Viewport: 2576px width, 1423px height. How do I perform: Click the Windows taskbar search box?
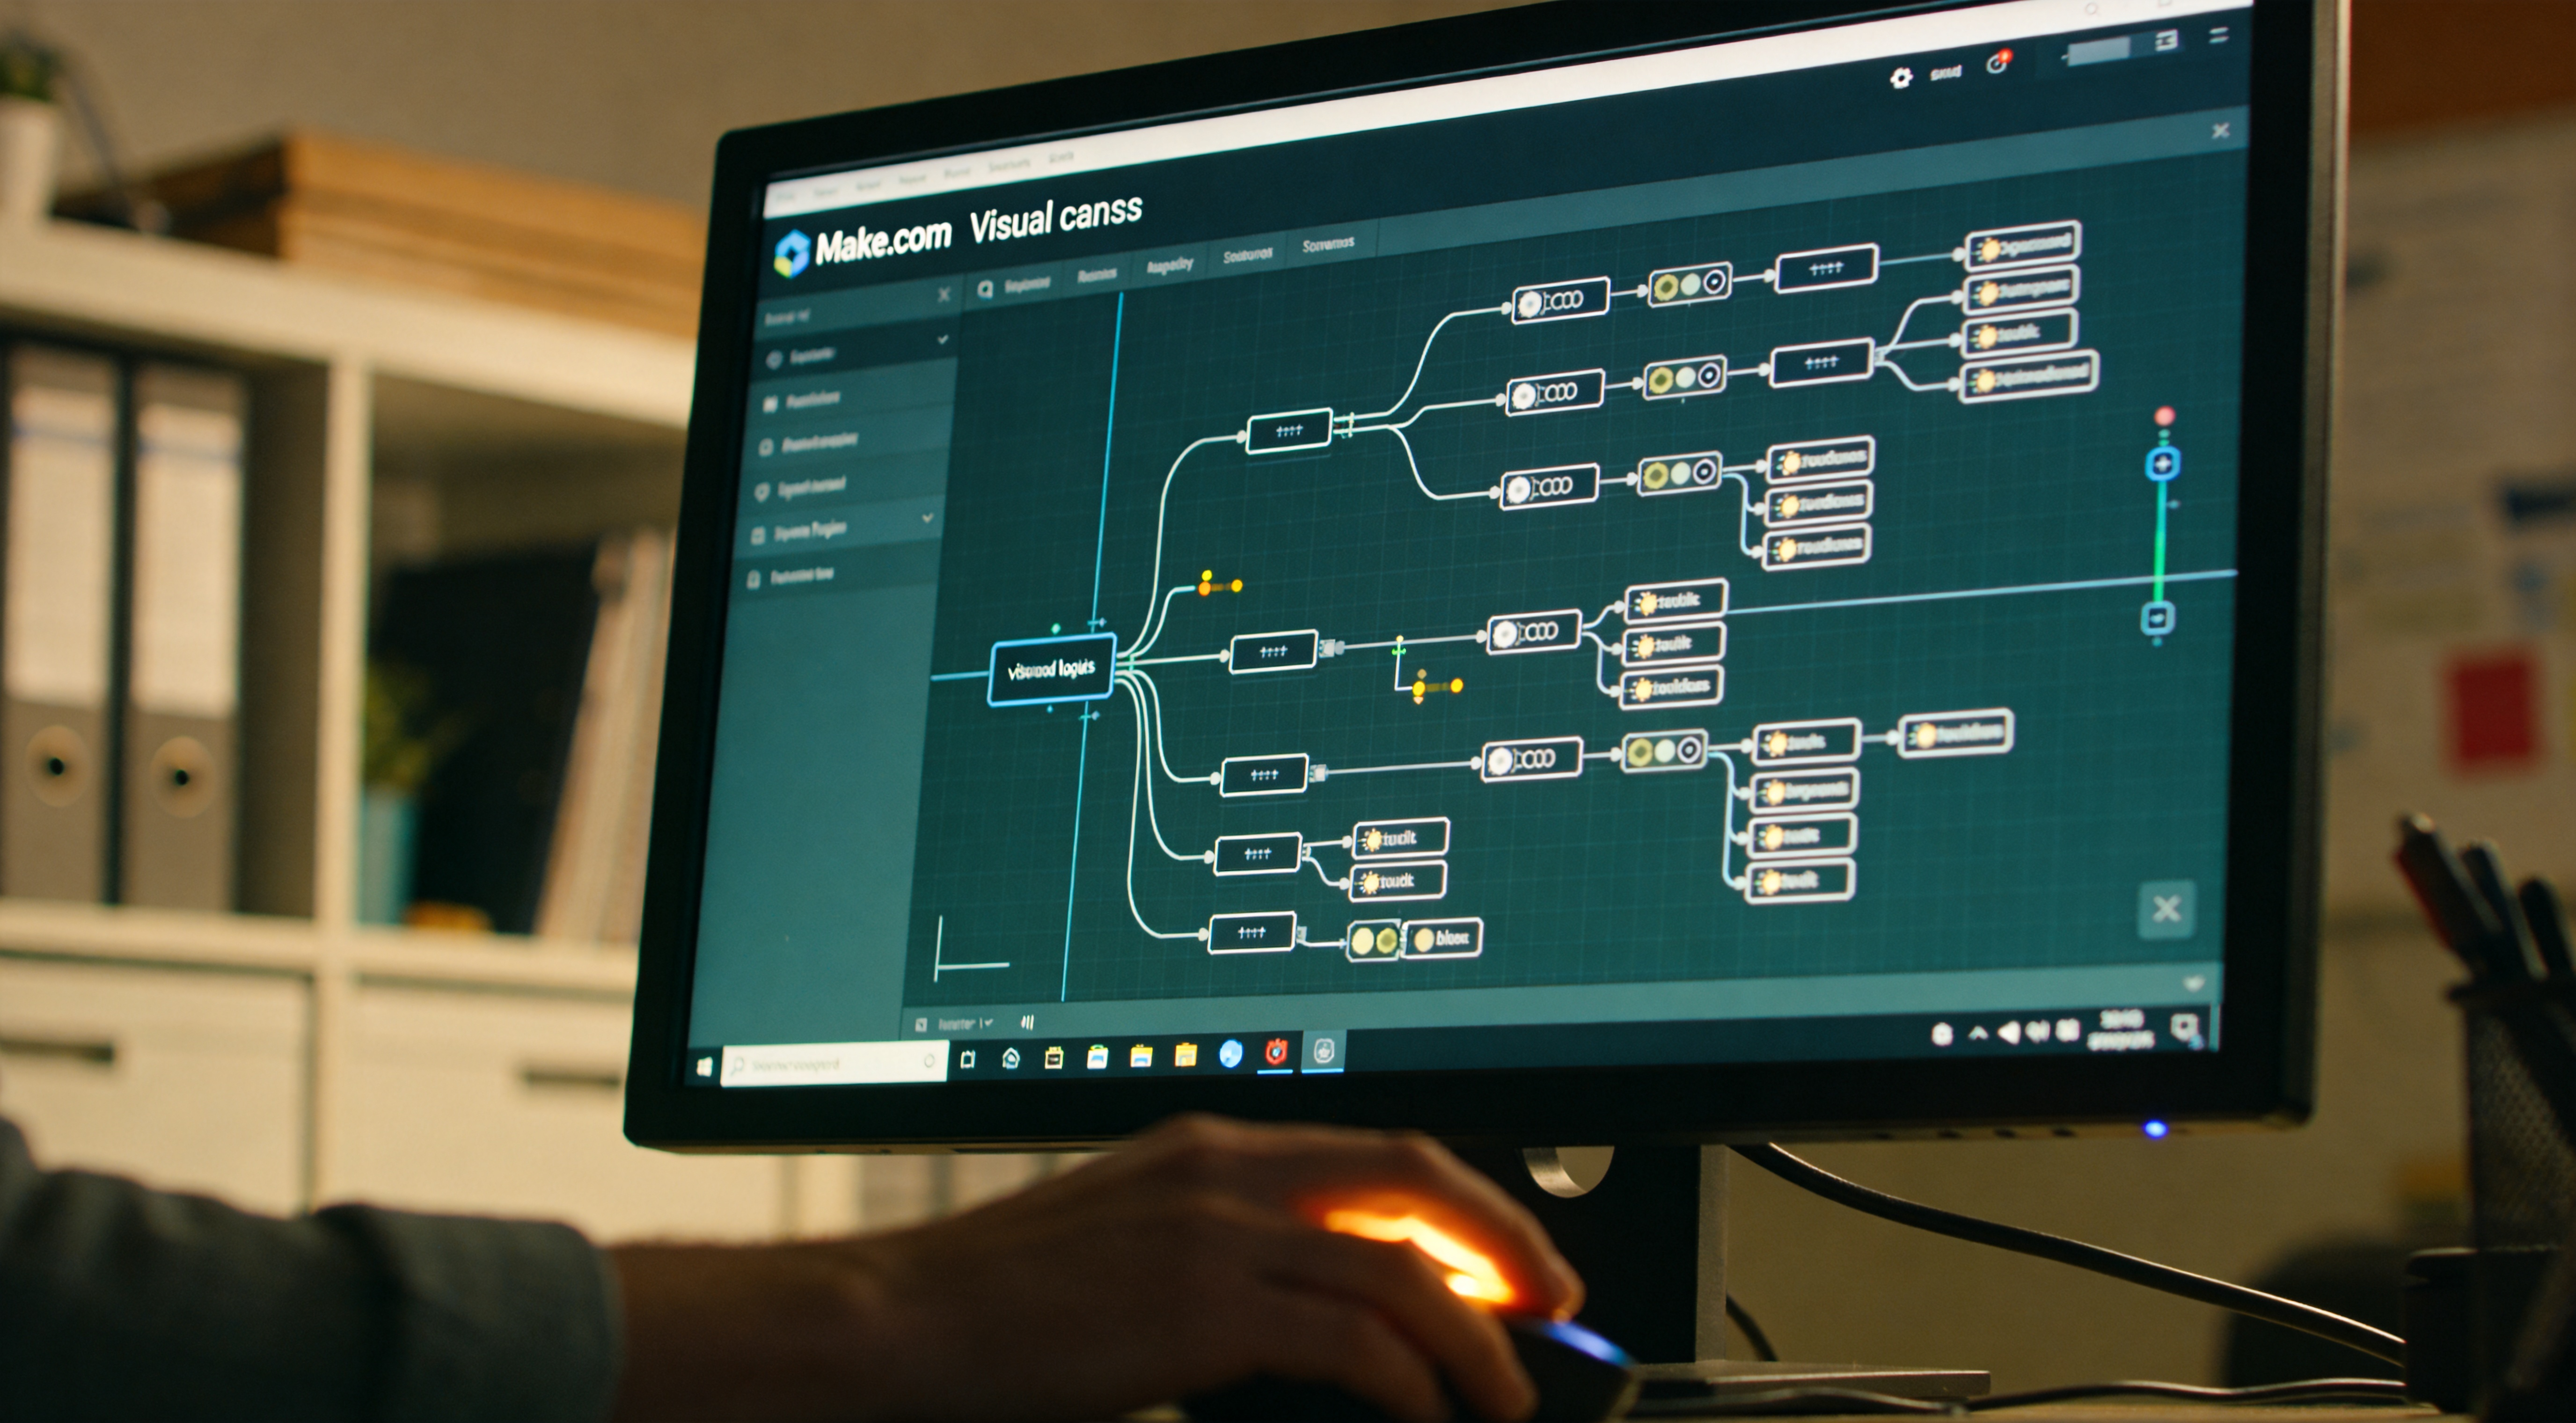834,1064
